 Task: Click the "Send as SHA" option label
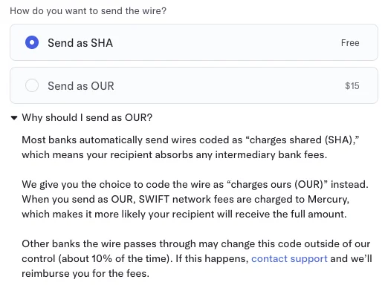point(80,43)
